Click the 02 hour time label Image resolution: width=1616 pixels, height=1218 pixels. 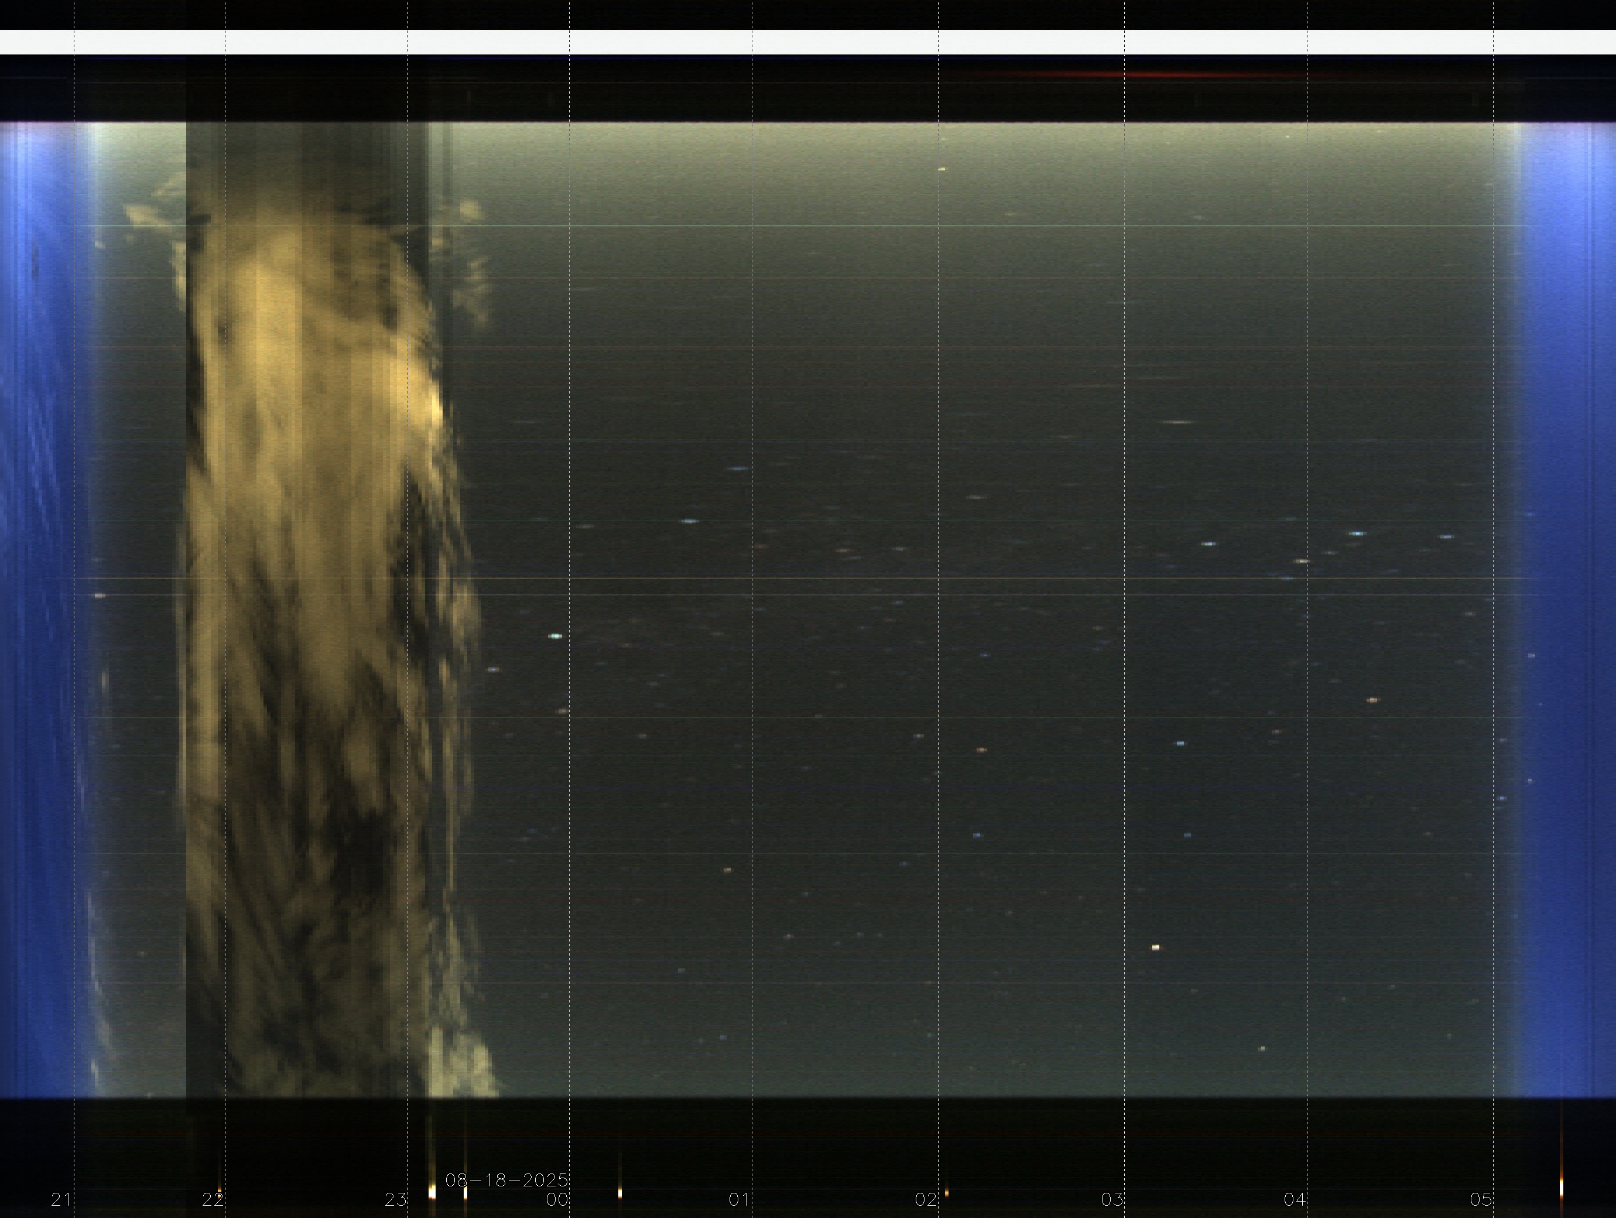(926, 1200)
